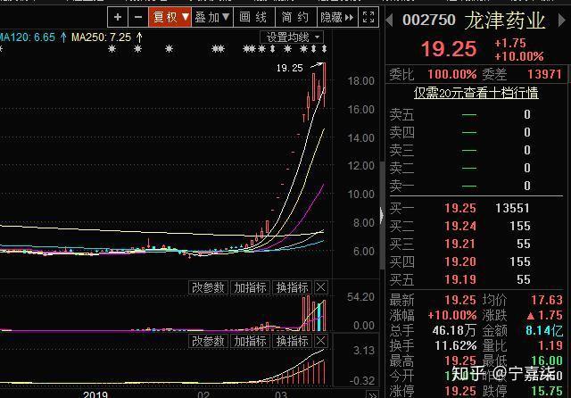Image resolution: width=571 pixels, height=398 pixels.
Task: Click the 02 month marker on timeline
Action: 203,394
